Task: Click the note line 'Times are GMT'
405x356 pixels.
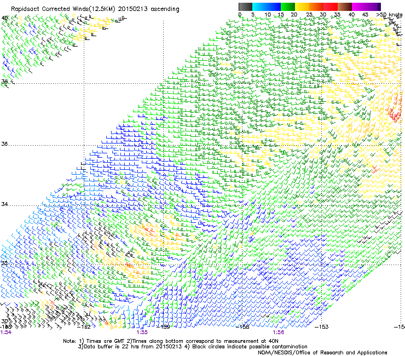Action: (106, 341)
